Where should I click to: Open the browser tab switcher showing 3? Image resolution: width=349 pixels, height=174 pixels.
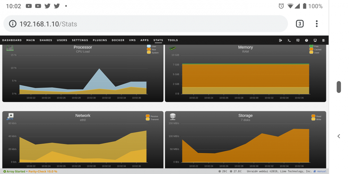coord(299,24)
